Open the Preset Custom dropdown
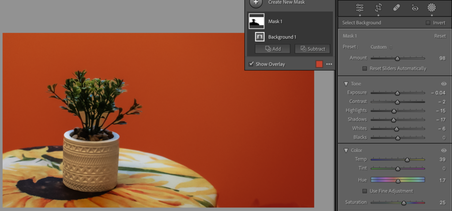452x211 pixels. pyautogui.click(x=381, y=47)
